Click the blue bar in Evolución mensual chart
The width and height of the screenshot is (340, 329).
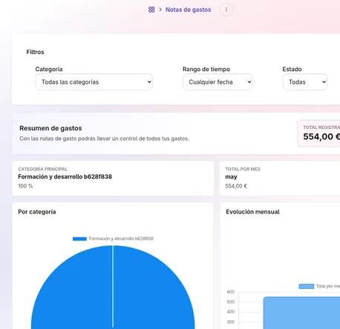(301, 313)
